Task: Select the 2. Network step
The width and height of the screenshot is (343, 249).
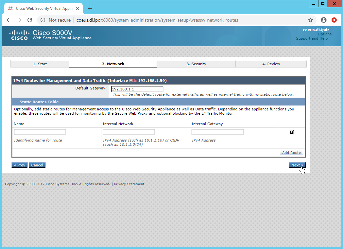Action: 113,64
